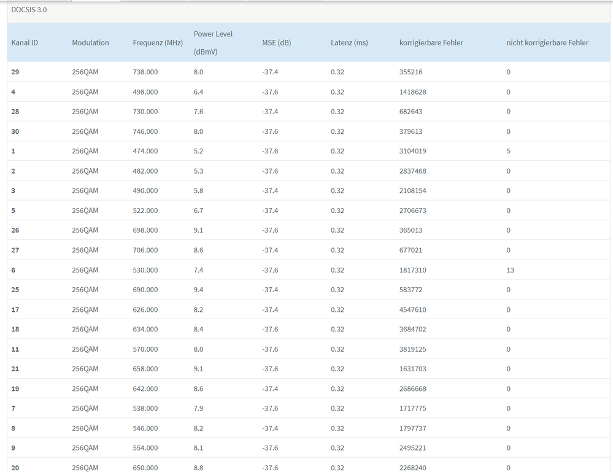Select the DOCSIS 3.0 section title
Viewport: 613px width, 472px height.
(29, 10)
